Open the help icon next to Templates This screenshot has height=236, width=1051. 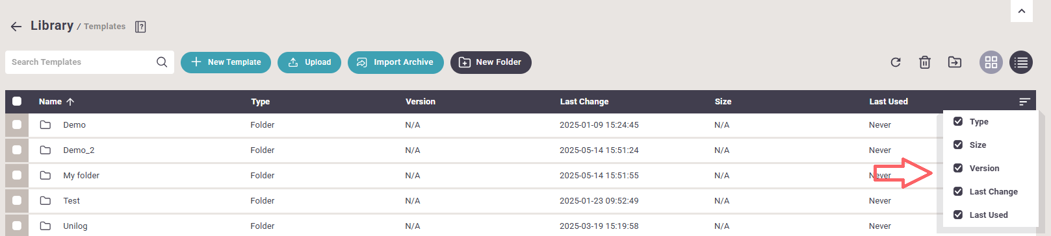140,27
